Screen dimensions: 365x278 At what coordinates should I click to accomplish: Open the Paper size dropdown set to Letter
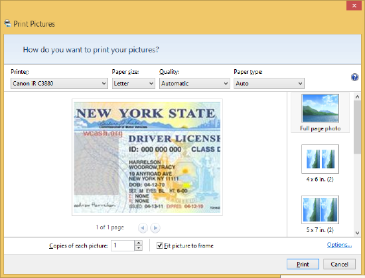tap(133, 84)
